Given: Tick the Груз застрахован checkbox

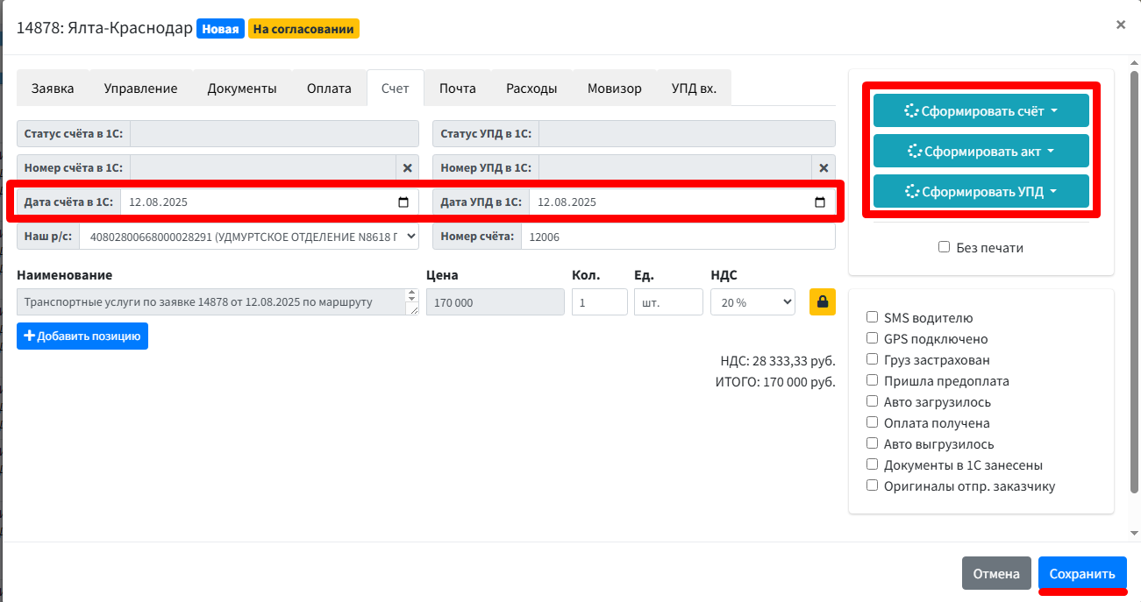Looking at the screenshot, I should coord(872,359).
